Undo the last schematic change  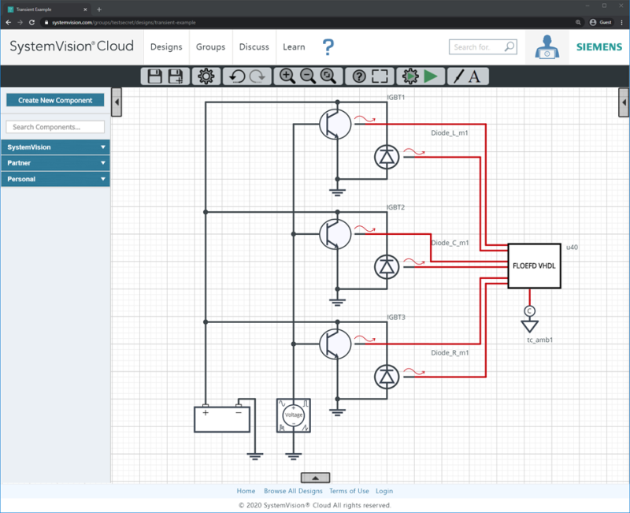(237, 76)
